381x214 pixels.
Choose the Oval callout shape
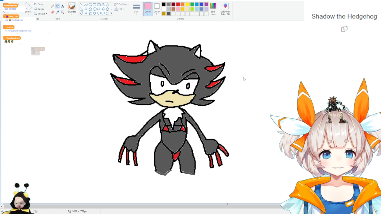click(x=103, y=13)
